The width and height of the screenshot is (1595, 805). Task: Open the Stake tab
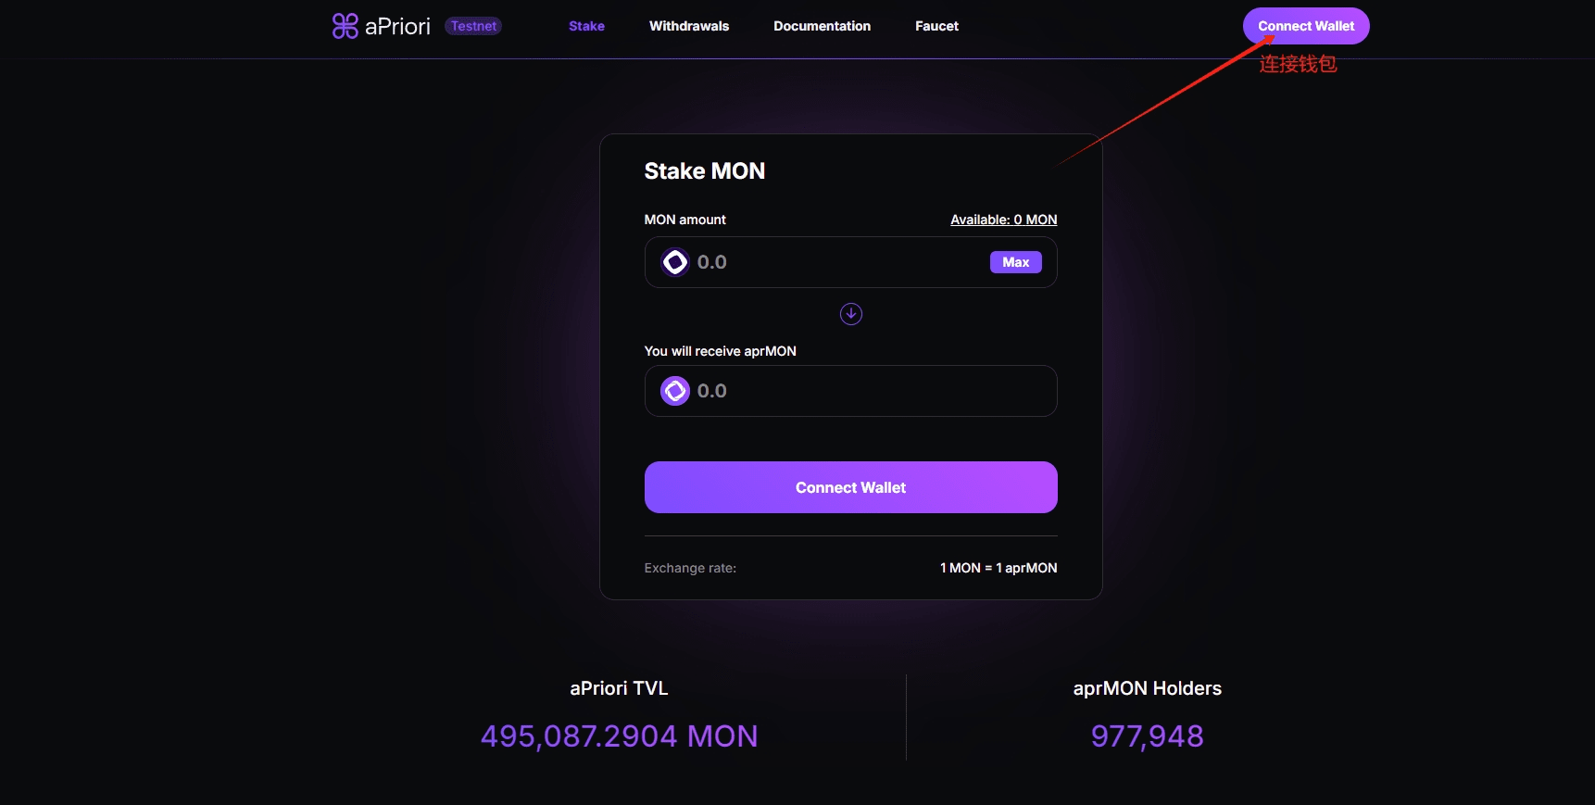(x=586, y=26)
